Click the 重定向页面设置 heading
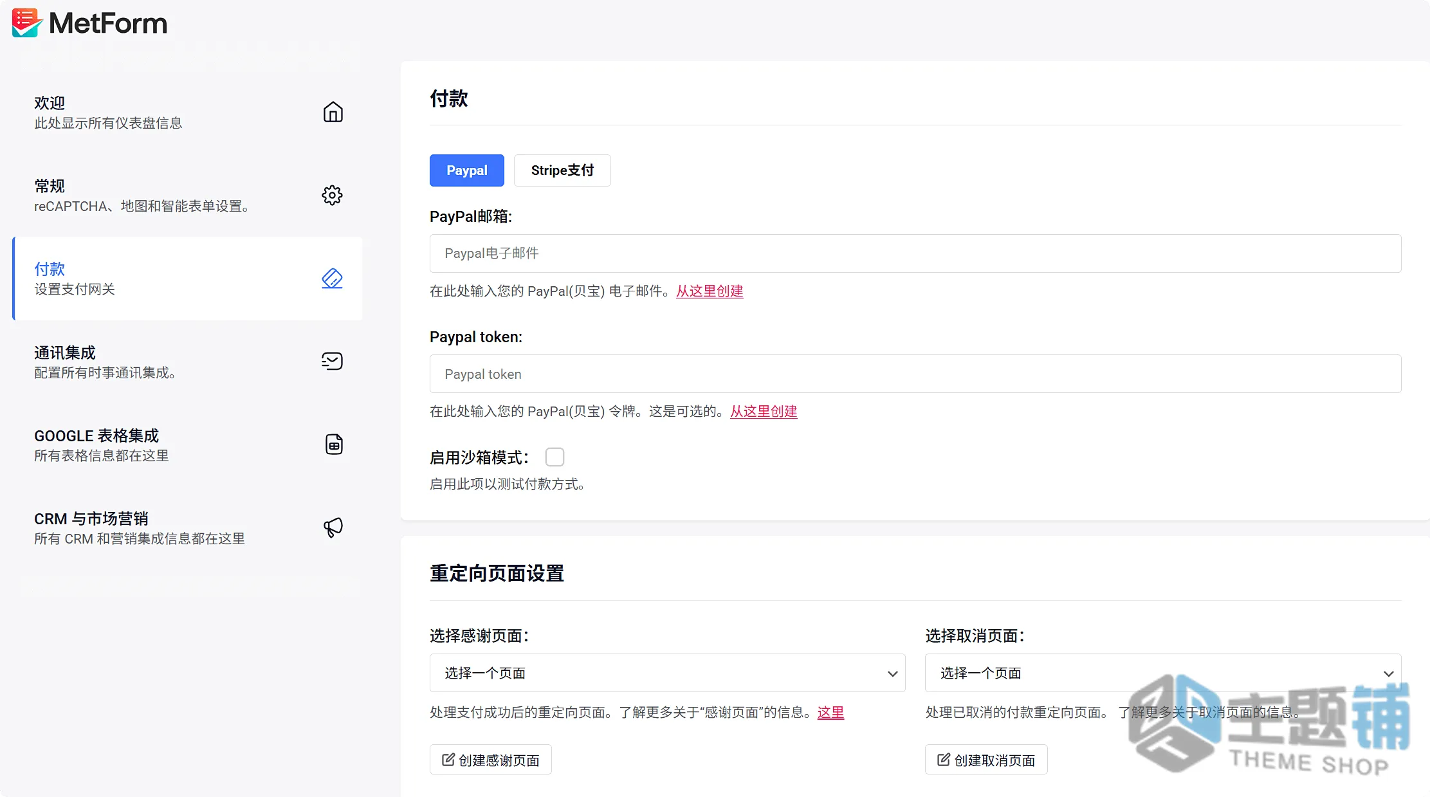 click(x=497, y=573)
